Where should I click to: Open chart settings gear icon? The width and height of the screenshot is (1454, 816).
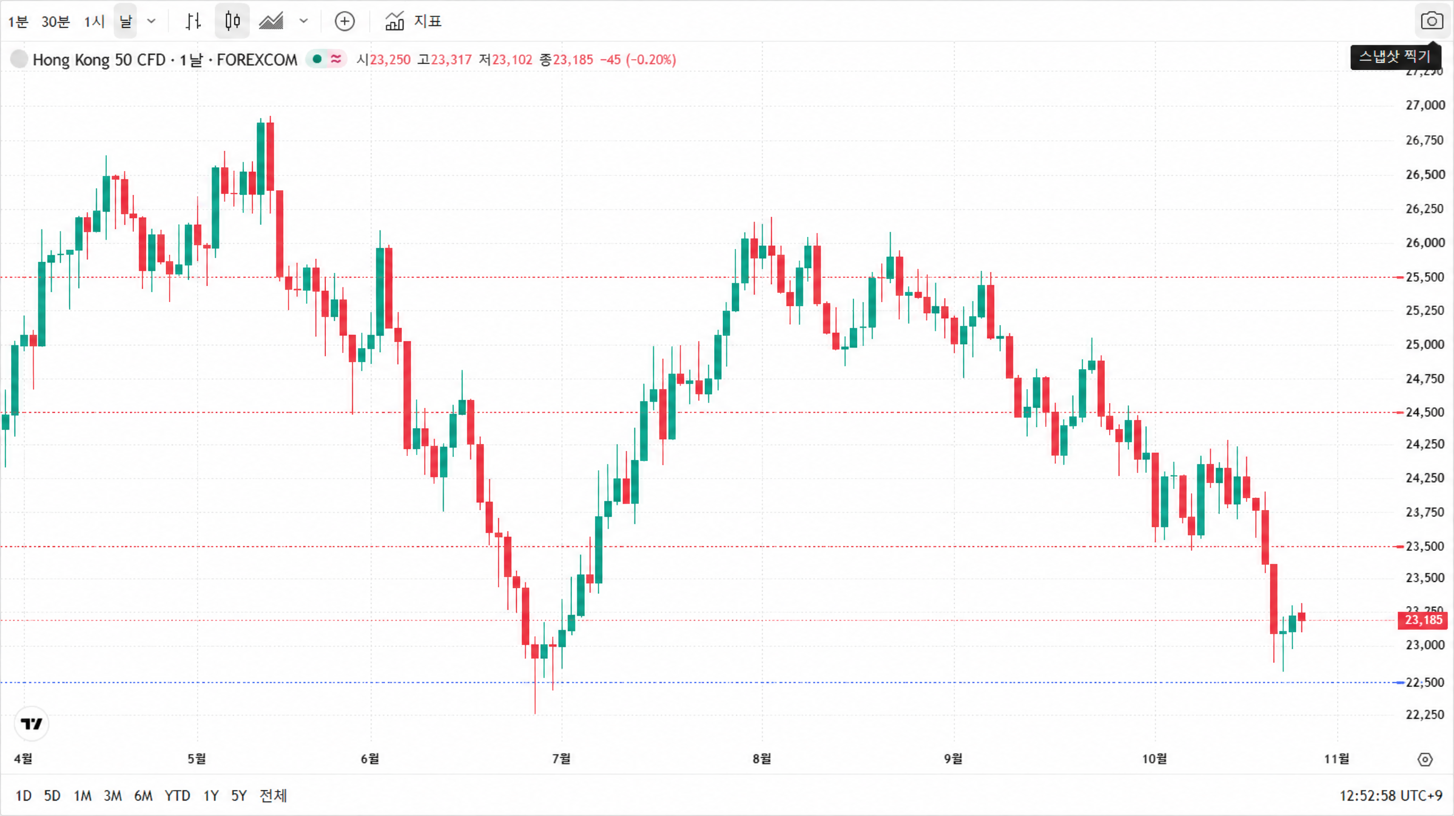(x=1425, y=760)
